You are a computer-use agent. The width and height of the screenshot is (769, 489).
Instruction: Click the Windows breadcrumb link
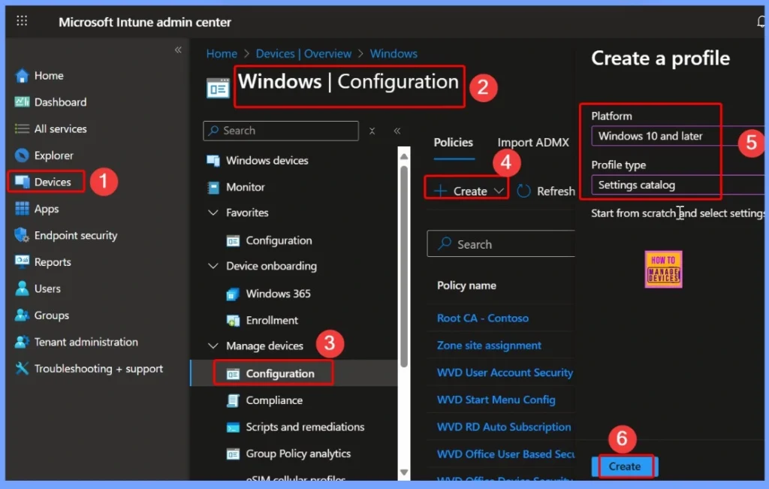394,53
